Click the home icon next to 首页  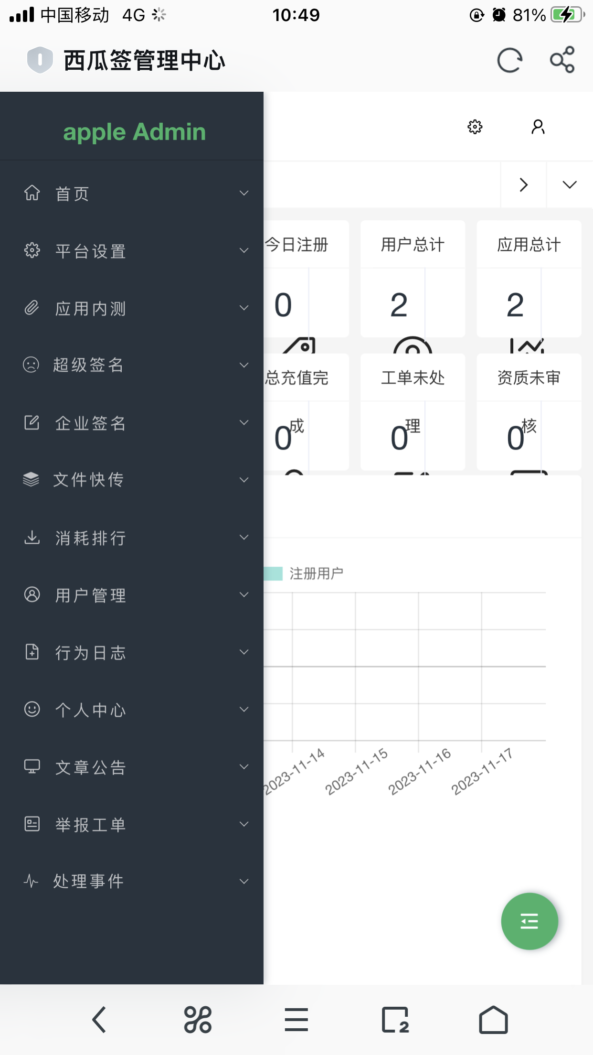32,193
